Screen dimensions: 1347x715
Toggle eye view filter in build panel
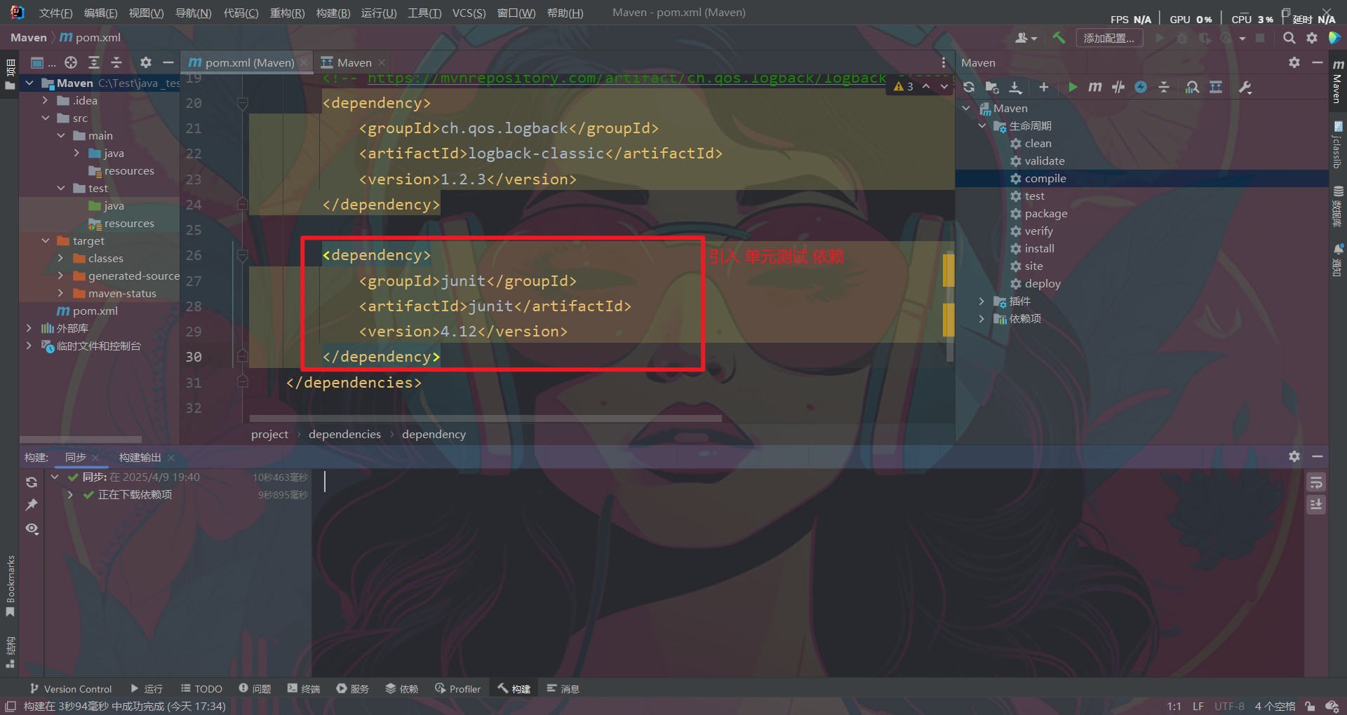32,529
